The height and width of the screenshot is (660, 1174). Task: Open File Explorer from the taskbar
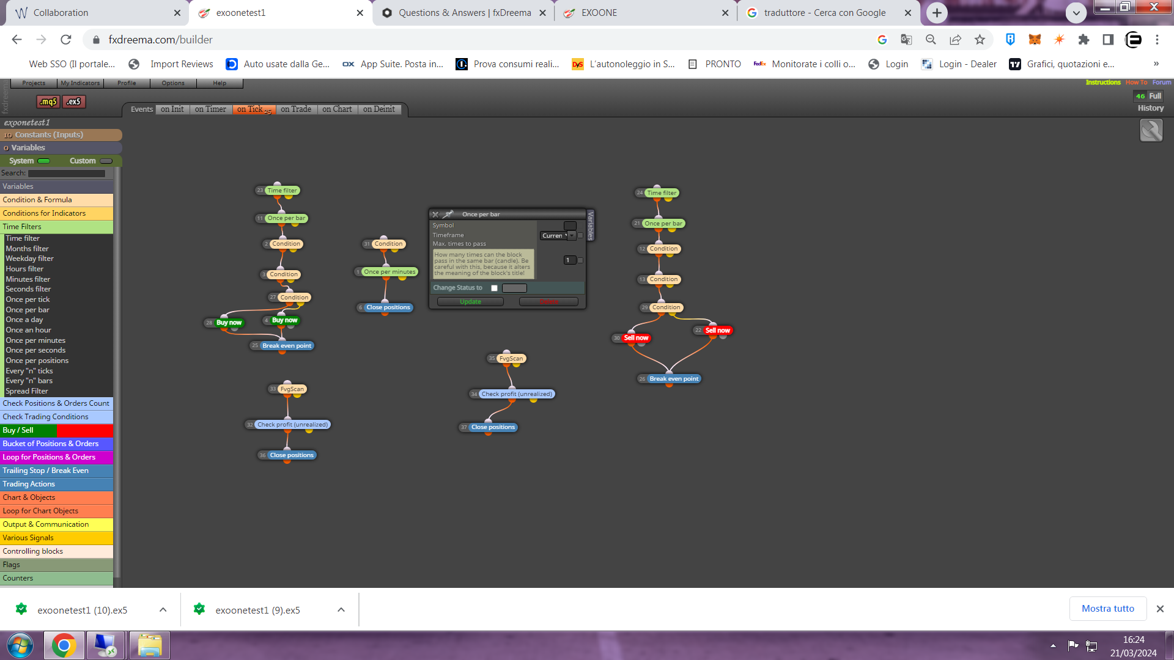click(x=149, y=645)
